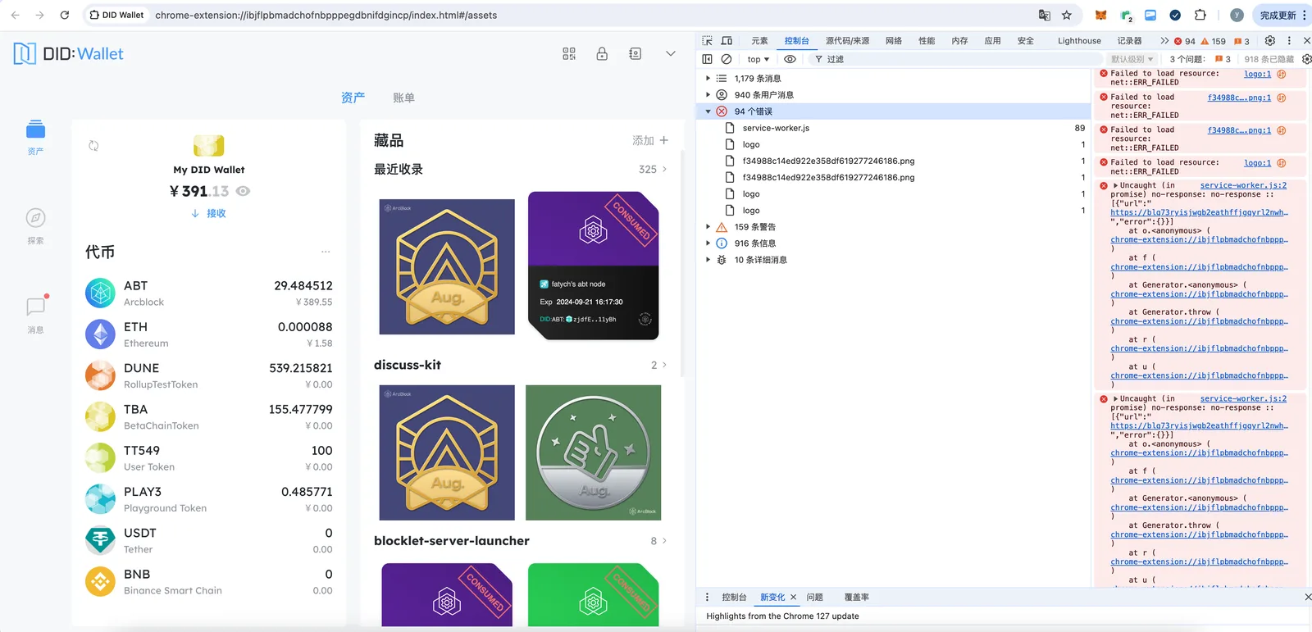Switch to the 账单 tab

(403, 98)
